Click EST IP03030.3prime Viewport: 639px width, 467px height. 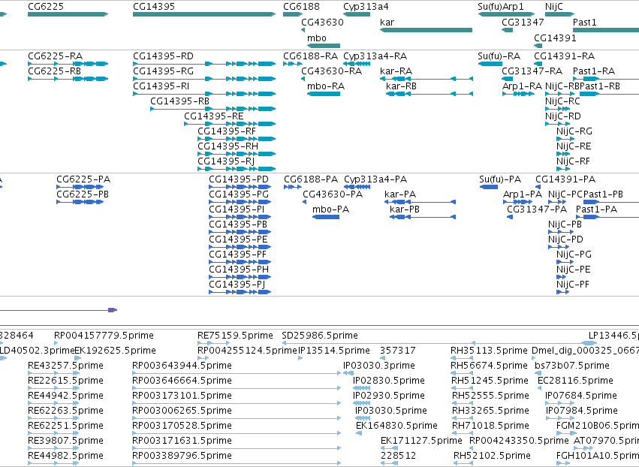coord(379,366)
